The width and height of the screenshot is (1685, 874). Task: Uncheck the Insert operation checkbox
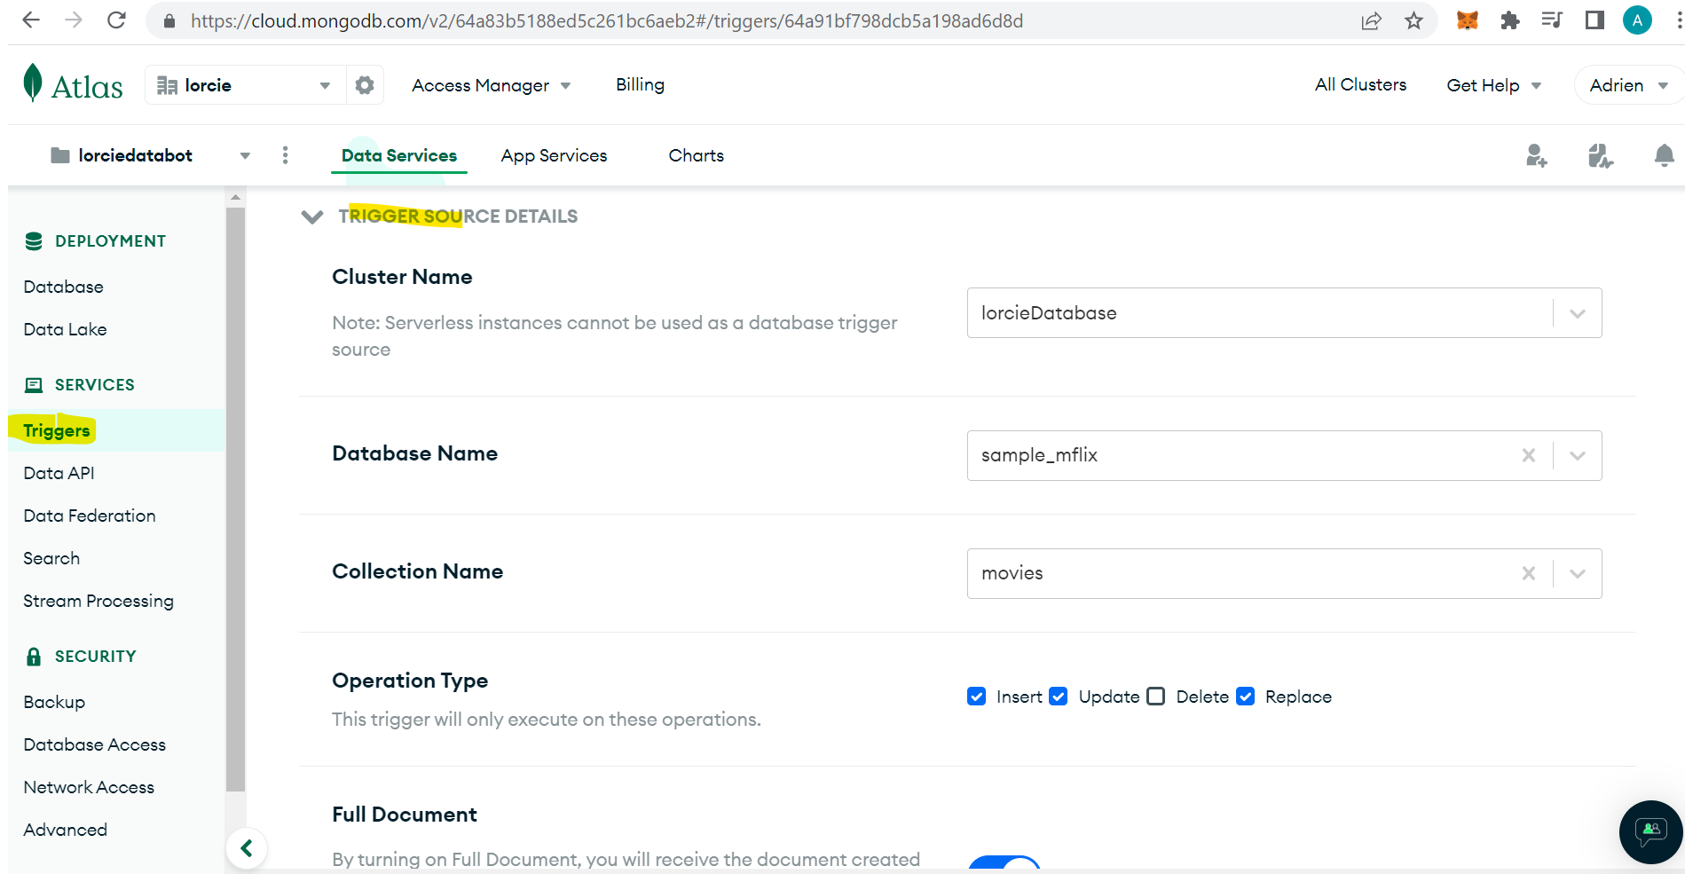tap(977, 697)
